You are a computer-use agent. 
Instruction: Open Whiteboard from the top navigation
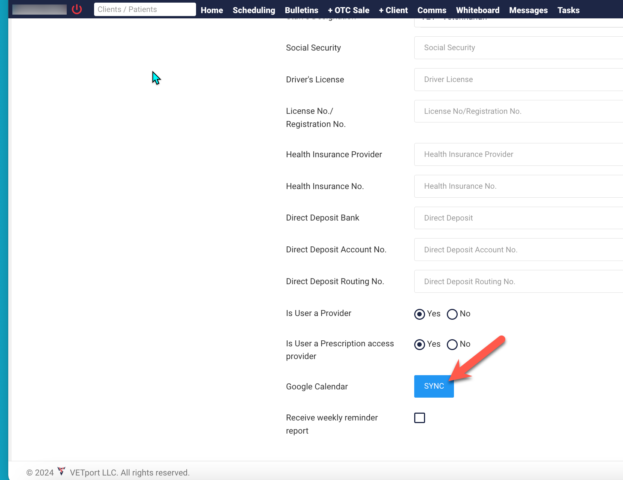[x=478, y=10]
